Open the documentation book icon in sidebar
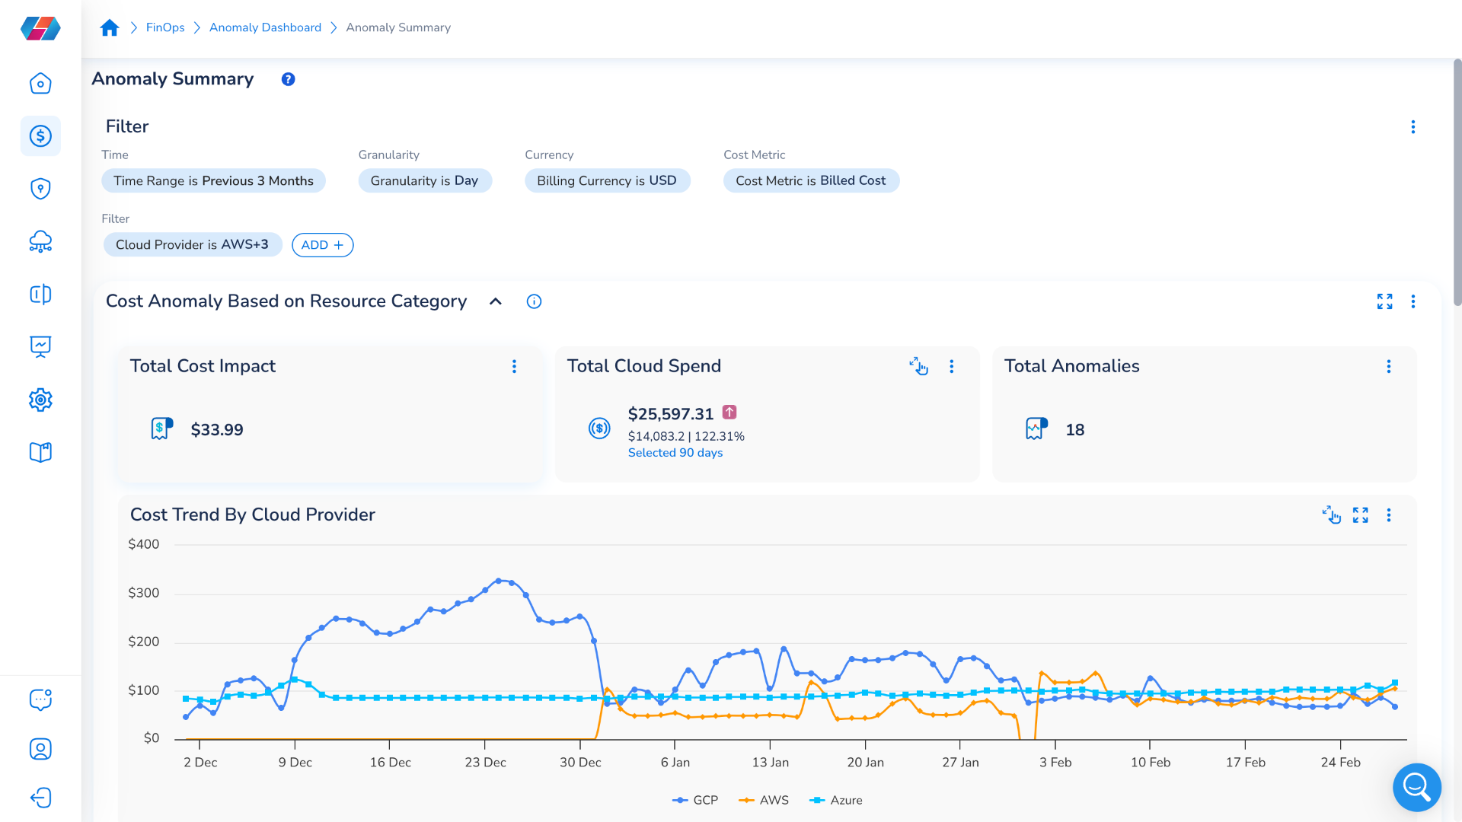This screenshot has height=822, width=1462. (x=40, y=452)
